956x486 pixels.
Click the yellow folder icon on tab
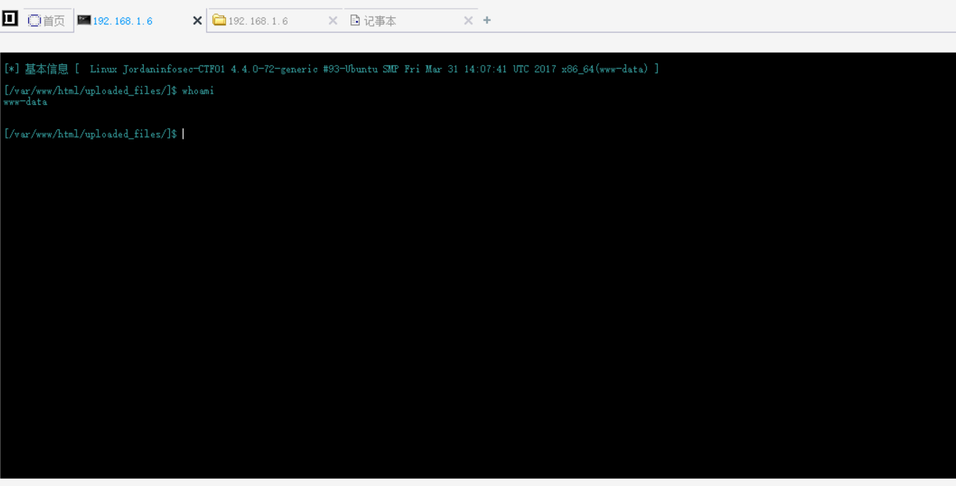[219, 20]
